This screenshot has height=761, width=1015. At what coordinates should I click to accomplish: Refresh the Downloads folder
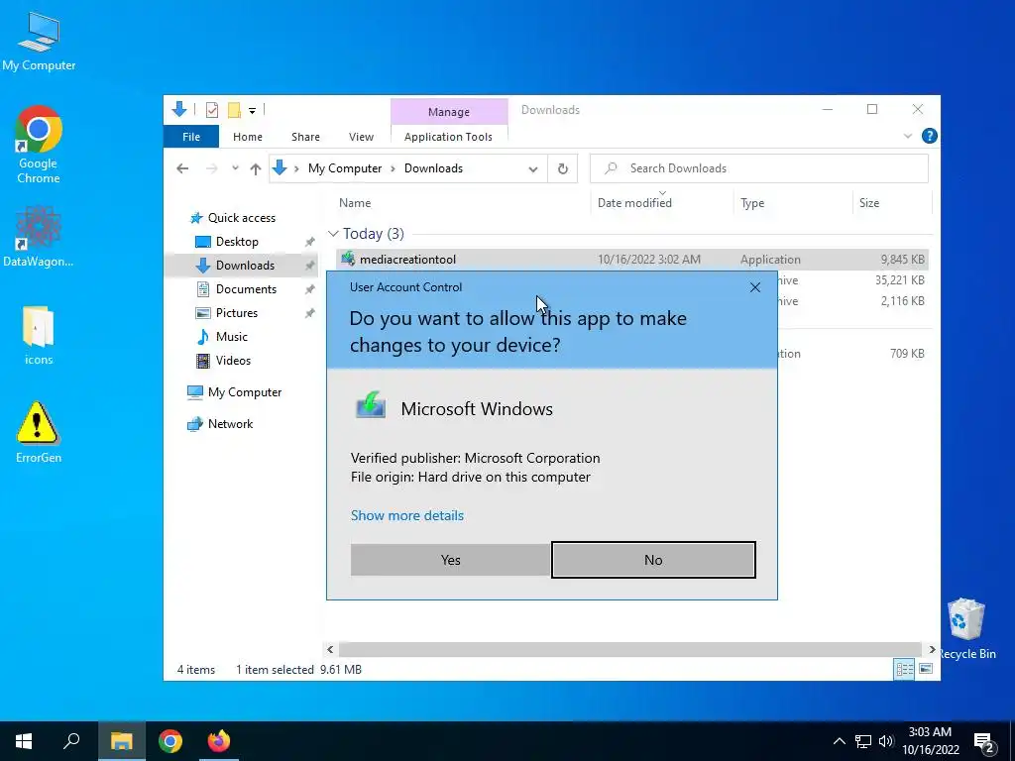(563, 168)
